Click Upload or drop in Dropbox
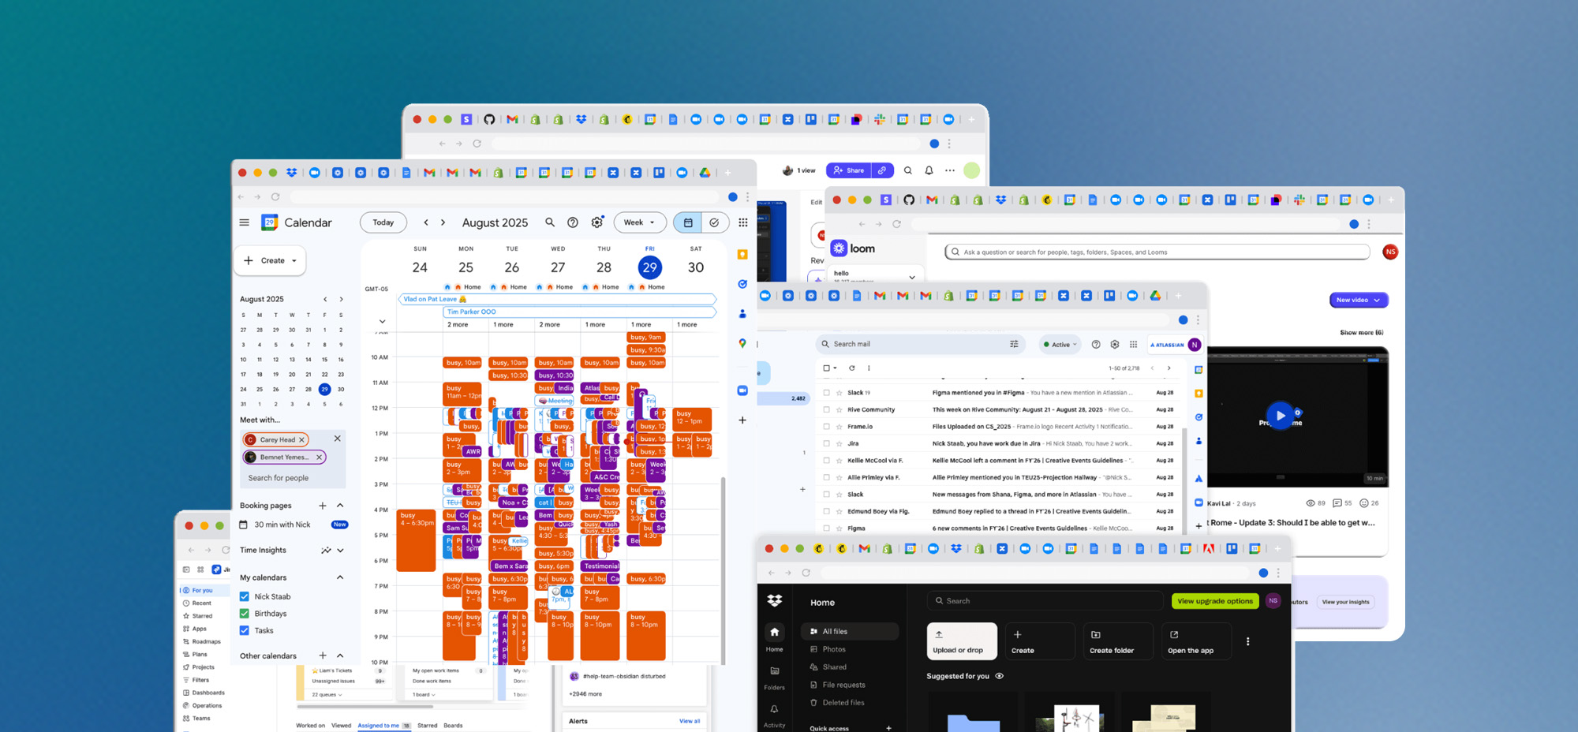 (962, 641)
